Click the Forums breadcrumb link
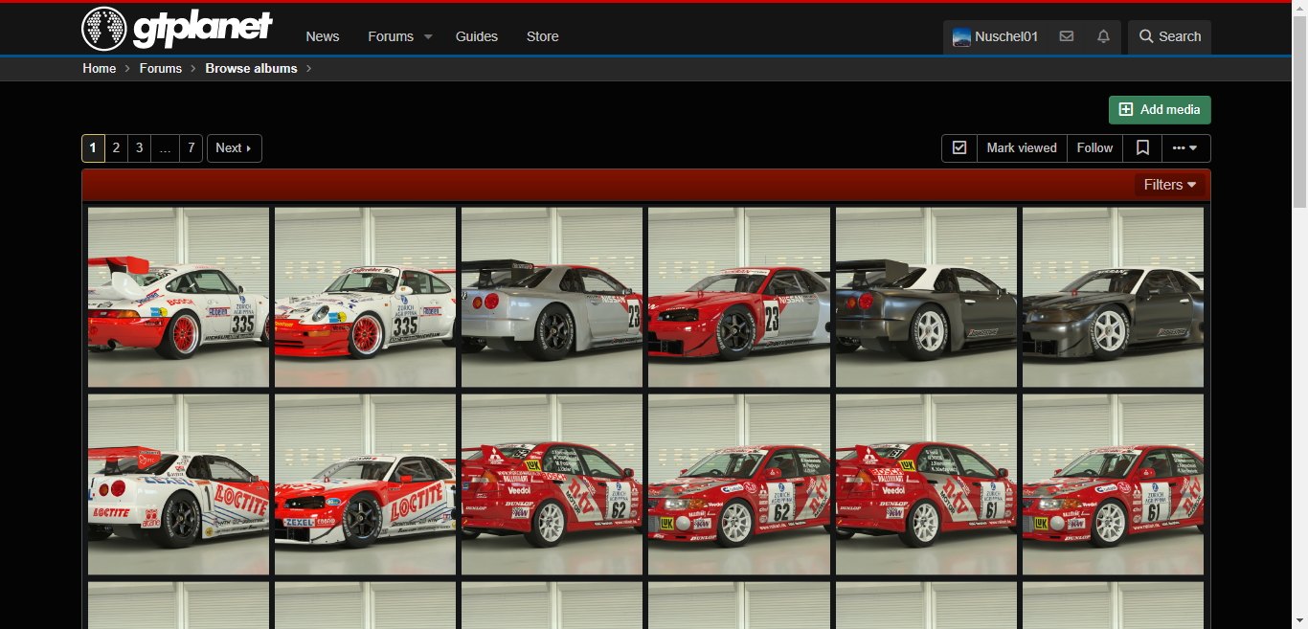Screen dimensions: 1308x629 (x=161, y=69)
